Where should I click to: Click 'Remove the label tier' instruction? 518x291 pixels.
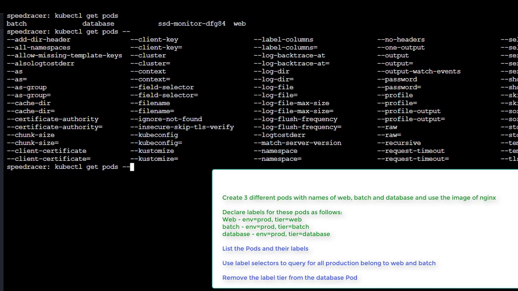[290, 278]
